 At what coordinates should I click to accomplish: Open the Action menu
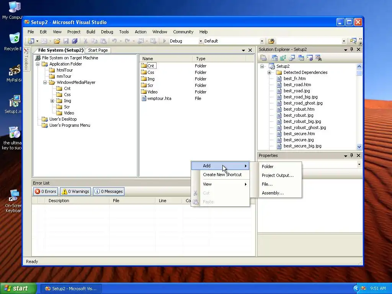[140, 32]
